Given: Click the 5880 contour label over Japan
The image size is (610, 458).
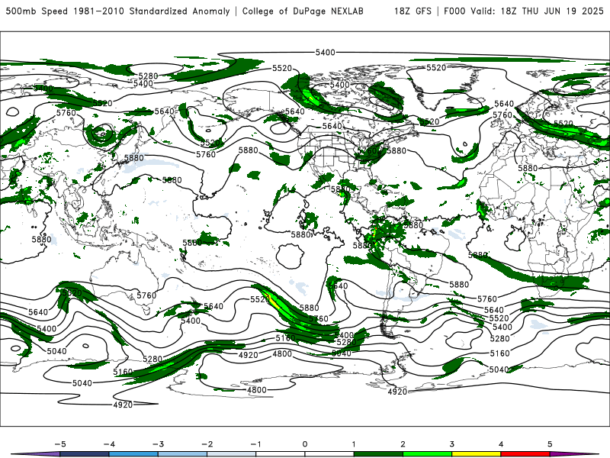Looking at the screenshot, I should click(134, 158).
